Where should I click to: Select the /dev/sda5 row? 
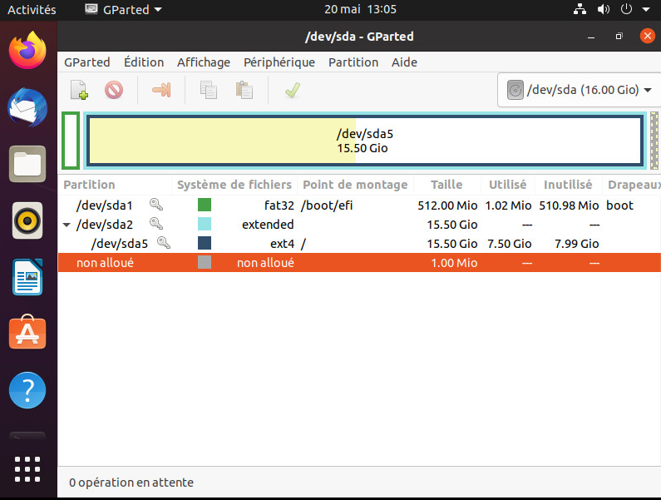click(359, 243)
